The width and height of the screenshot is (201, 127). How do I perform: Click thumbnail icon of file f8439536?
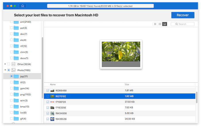point(52,119)
